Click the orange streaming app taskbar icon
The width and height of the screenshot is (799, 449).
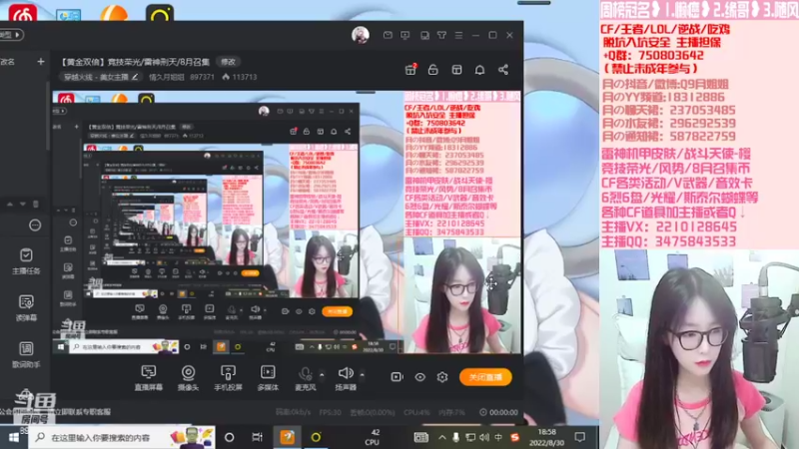coord(287,437)
